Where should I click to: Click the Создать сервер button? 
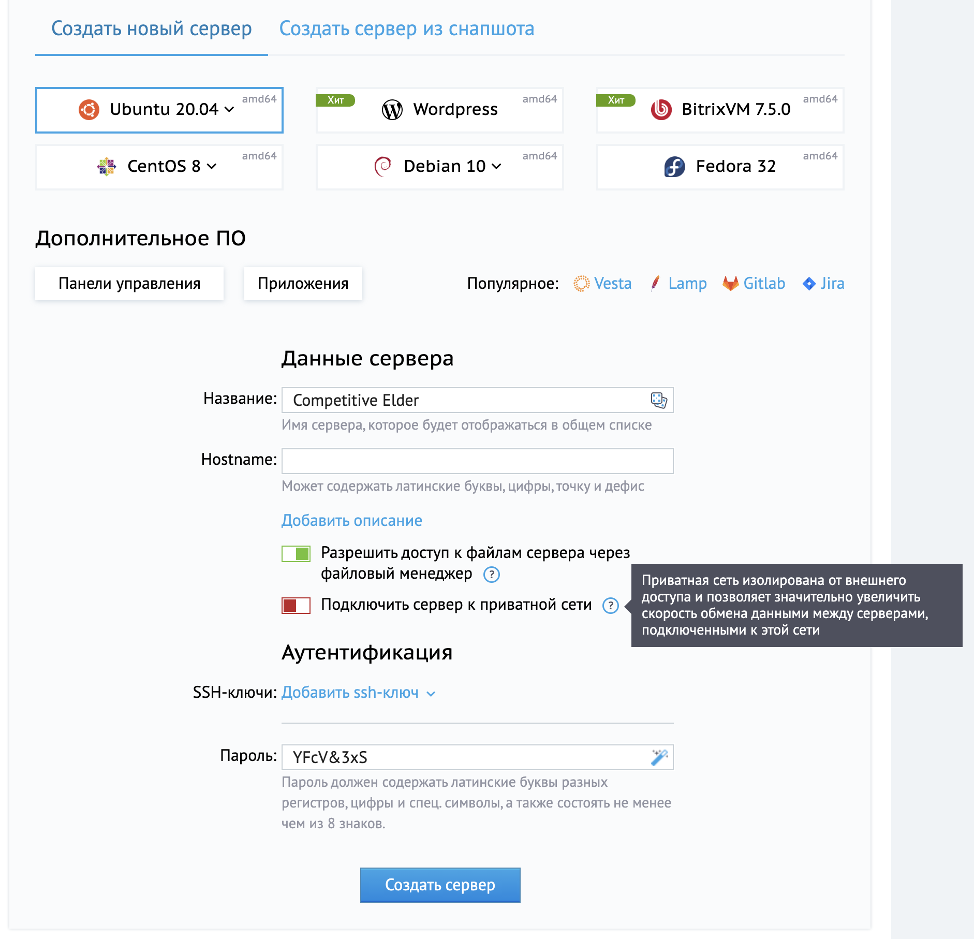click(440, 885)
